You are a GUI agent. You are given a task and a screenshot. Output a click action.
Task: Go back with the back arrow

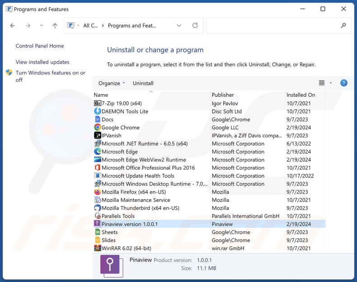tap(13, 25)
